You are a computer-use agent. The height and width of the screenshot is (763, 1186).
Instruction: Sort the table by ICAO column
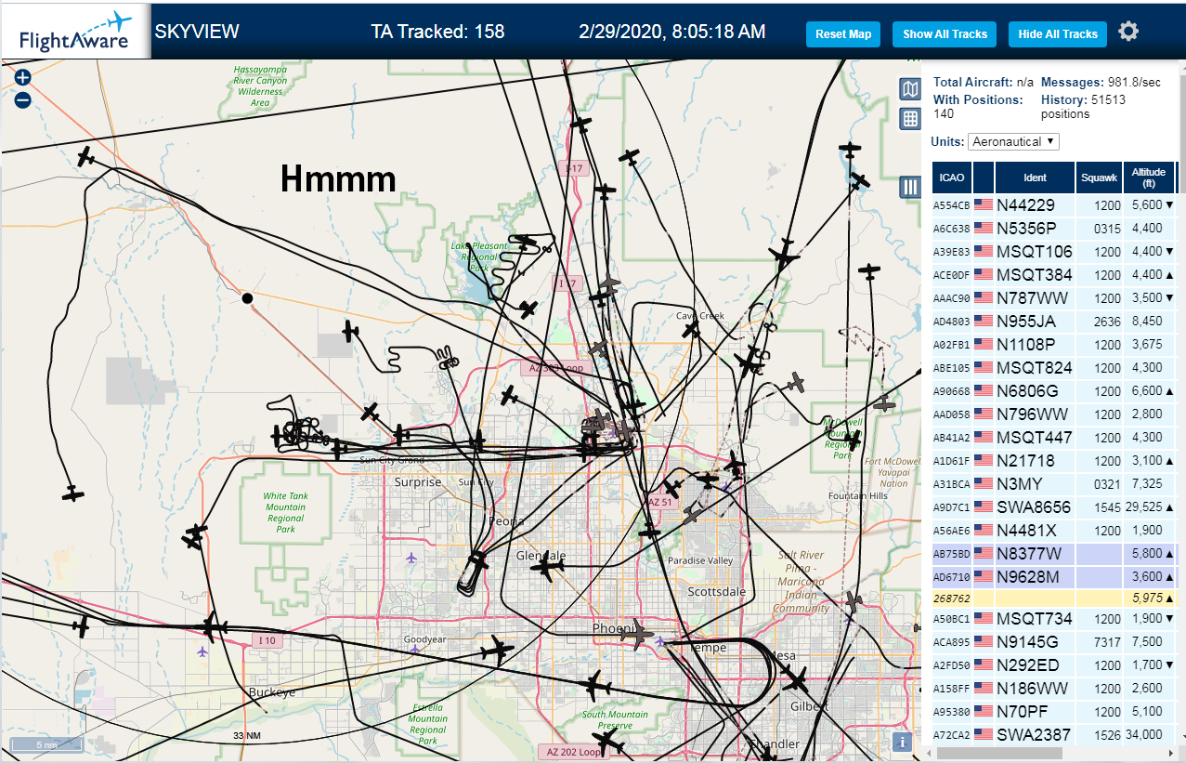(x=951, y=178)
